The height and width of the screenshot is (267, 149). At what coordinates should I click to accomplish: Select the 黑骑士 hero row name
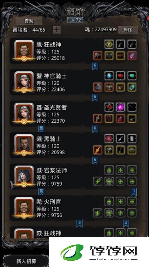[48, 139]
